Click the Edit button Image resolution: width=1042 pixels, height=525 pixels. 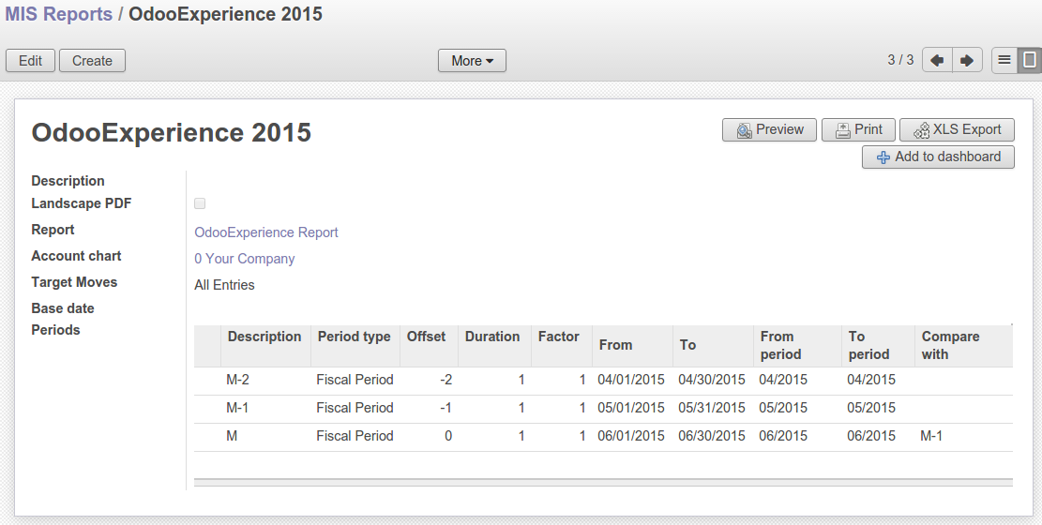click(31, 61)
